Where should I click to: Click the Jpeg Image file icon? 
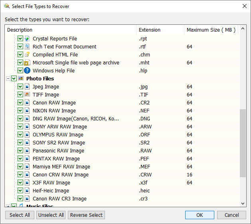click(x=27, y=87)
